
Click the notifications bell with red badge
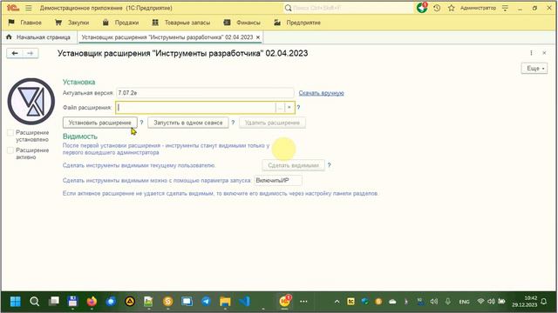[x=422, y=8]
